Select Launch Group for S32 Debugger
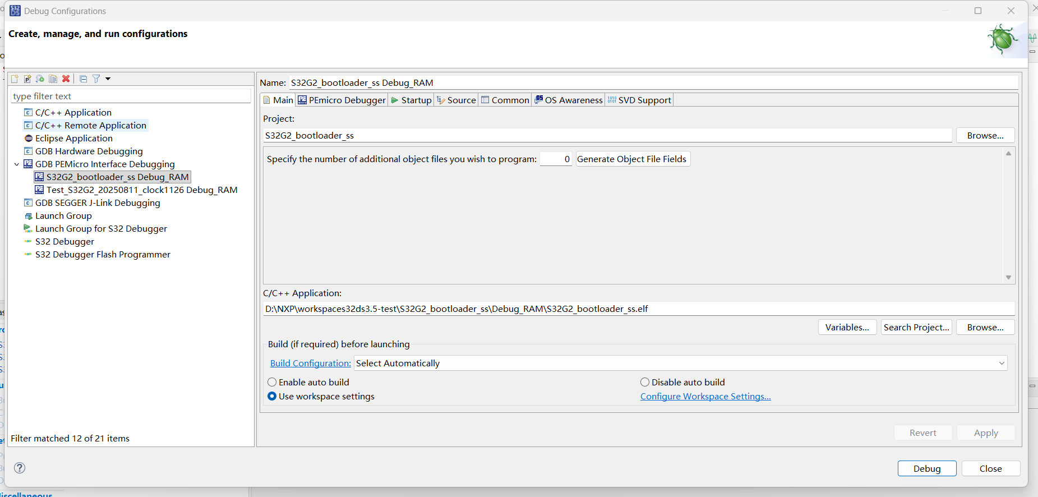Image resolution: width=1038 pixels, height=497 pixels. [x=101, y=229]
